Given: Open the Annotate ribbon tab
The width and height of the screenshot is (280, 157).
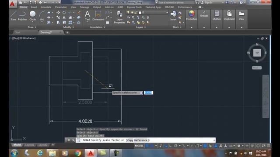Looking at the screenshot, I should pyautogui.click(x=46, y=7).
